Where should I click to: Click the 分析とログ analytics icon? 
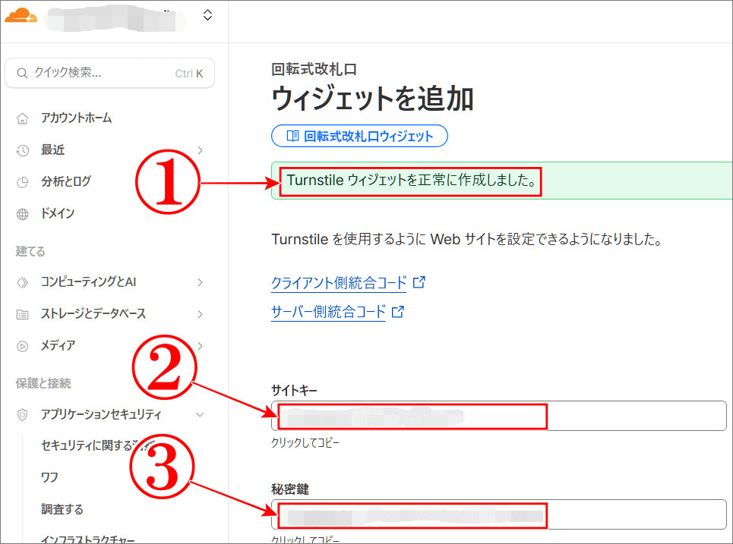[23, 181]
